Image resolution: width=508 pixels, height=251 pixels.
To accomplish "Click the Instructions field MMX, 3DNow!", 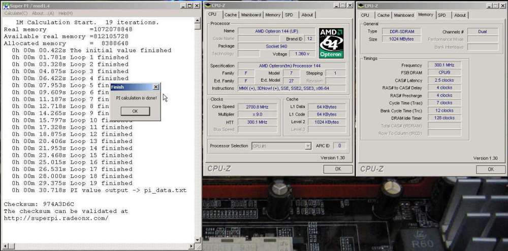I will pyautogui.click(x=292, y=88).
